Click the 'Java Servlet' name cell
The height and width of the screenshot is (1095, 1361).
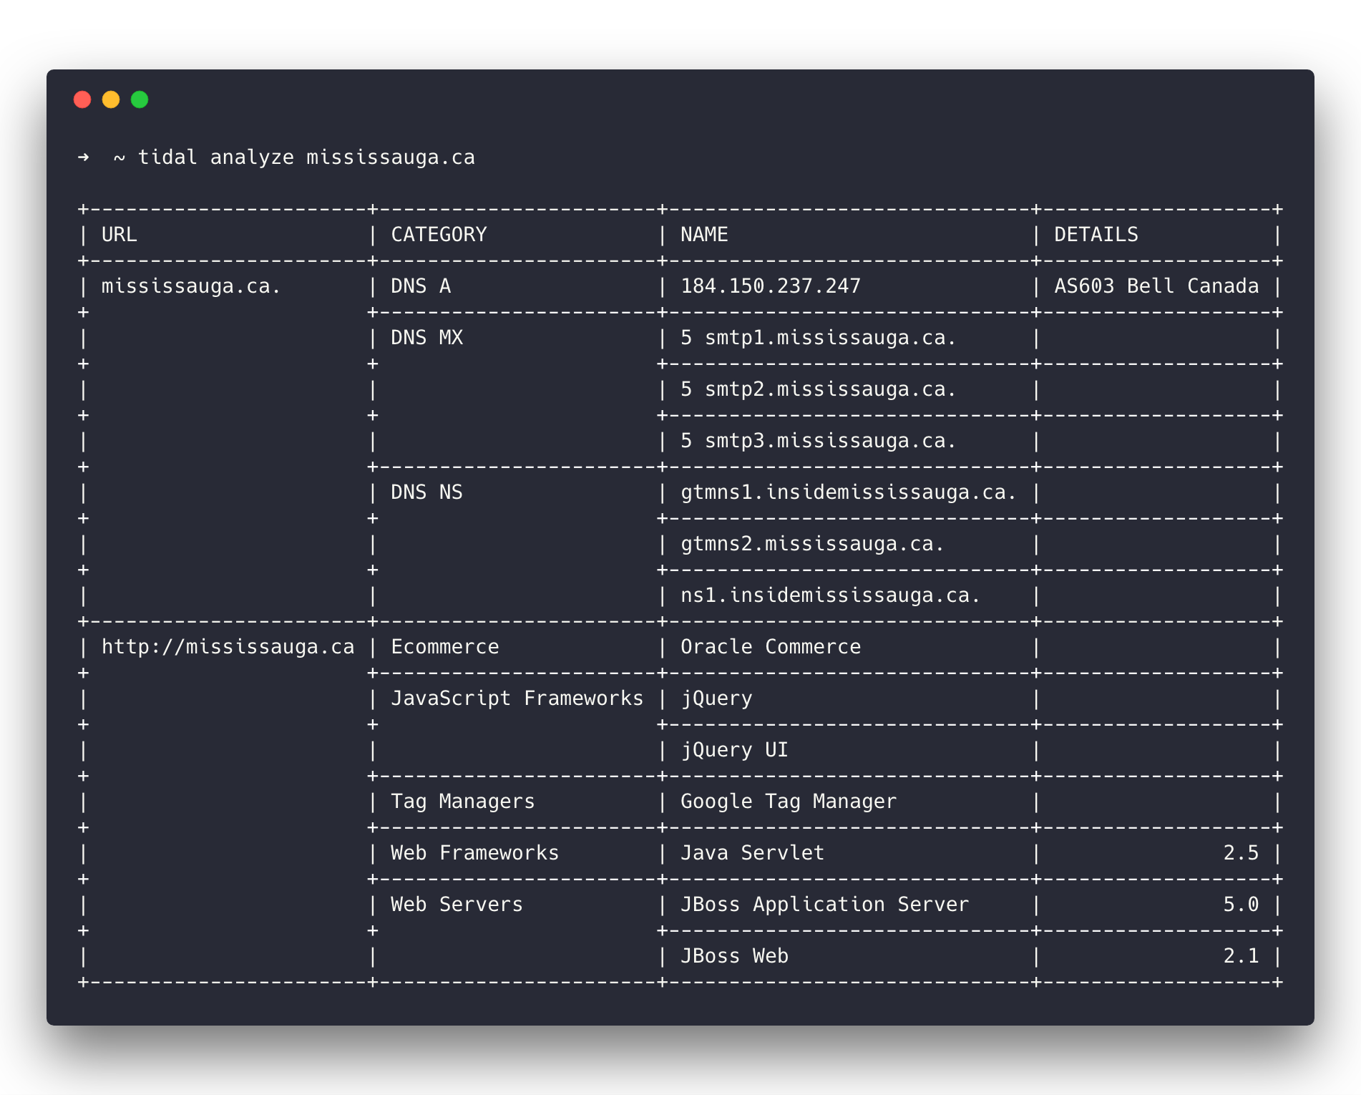752,853
